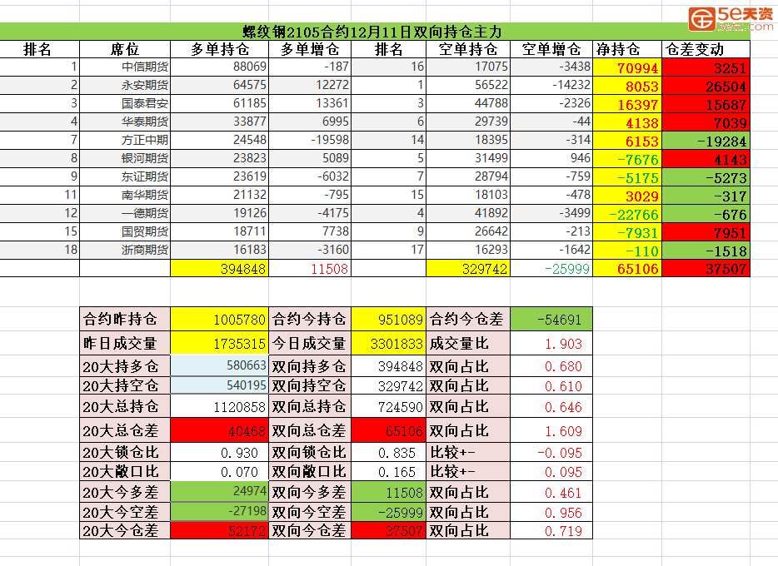Screen dimensions: 778x566
Task: Select the green cell with value 24974
Action: 219,491
